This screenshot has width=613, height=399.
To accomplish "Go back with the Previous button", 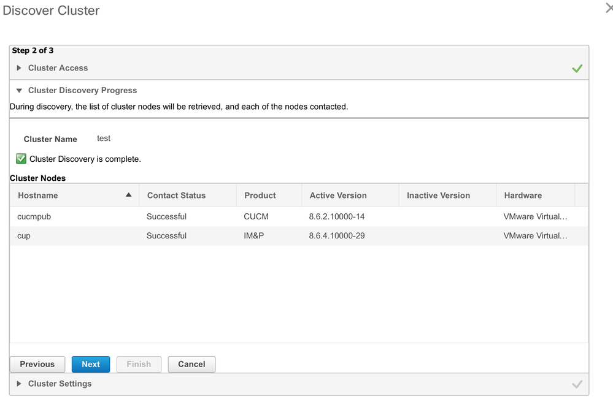I will pos(37,364).
